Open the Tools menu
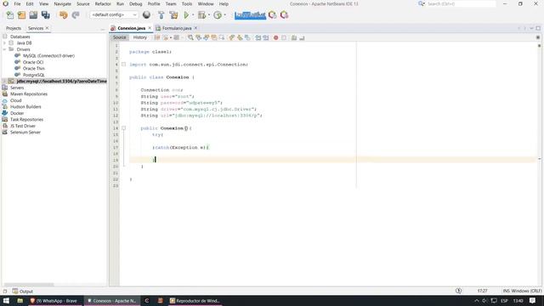Image resolution: width=544 pixels, height=306 pixels. click(x=187, y=3)
